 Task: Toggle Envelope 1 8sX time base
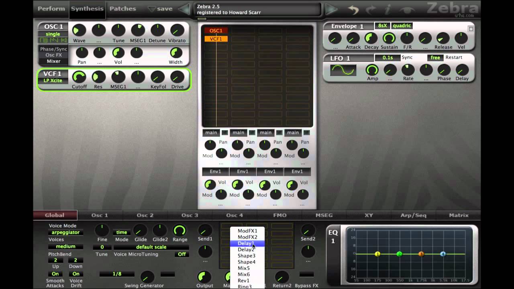click(382, 26)
